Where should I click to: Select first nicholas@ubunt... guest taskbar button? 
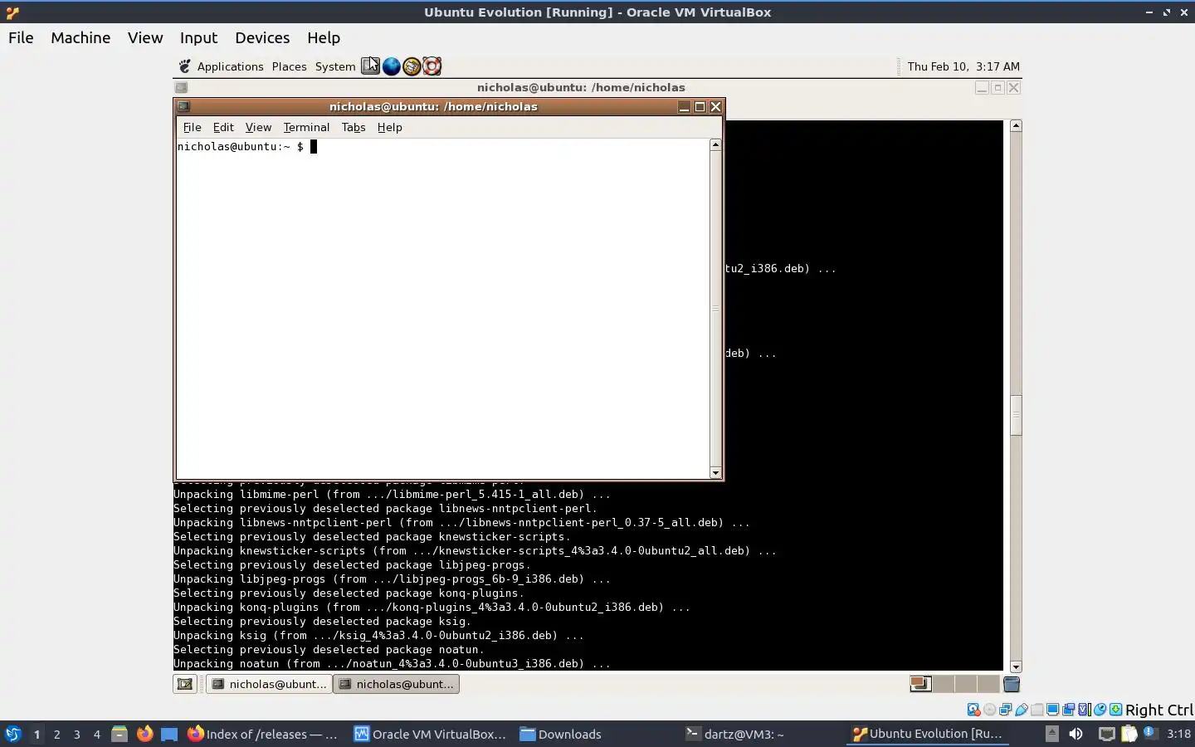pyautogui.click(x=269, y=684)
